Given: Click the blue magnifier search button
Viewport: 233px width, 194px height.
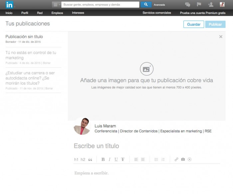Looking at the screenshot, I should click(x=146, y=5).
